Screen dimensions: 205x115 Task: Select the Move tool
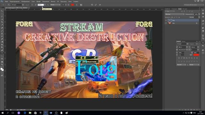(x=2, y=11)
